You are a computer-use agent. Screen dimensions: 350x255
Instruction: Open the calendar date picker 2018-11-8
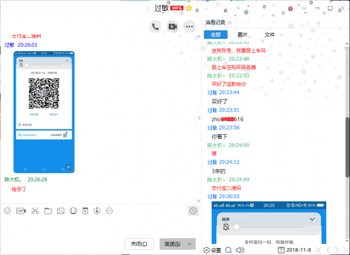295,250
